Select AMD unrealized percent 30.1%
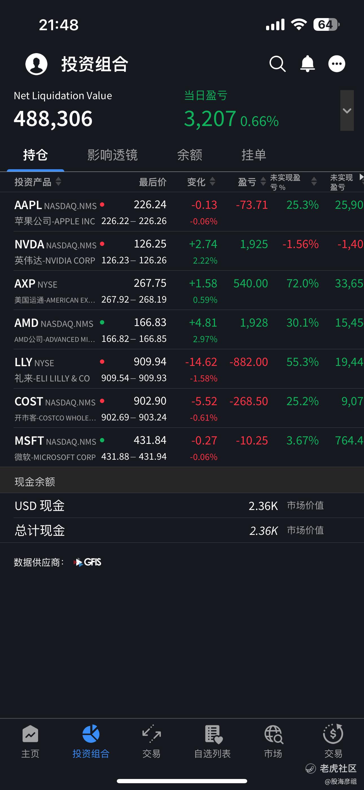 pyautogui.click(x=302, y=323)
